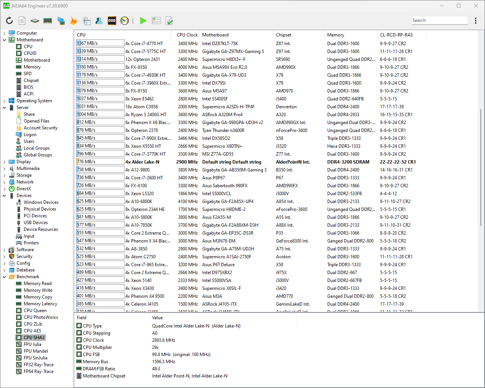Open the OSD panel icon
485x388 pixels.
click(112, 21)
